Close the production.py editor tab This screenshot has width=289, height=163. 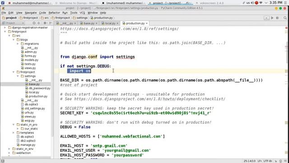[147, 23]
